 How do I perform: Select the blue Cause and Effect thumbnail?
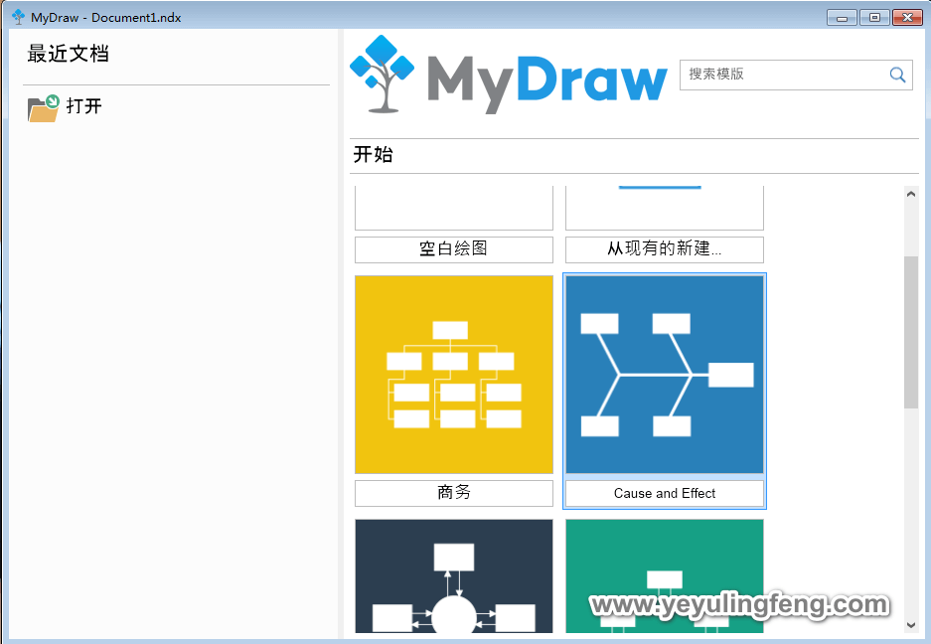coord(664,374)
